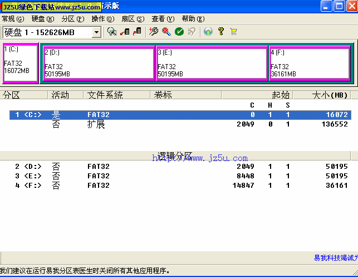Click the yellow shopping cart purchase icon

(x=234, y=32)
